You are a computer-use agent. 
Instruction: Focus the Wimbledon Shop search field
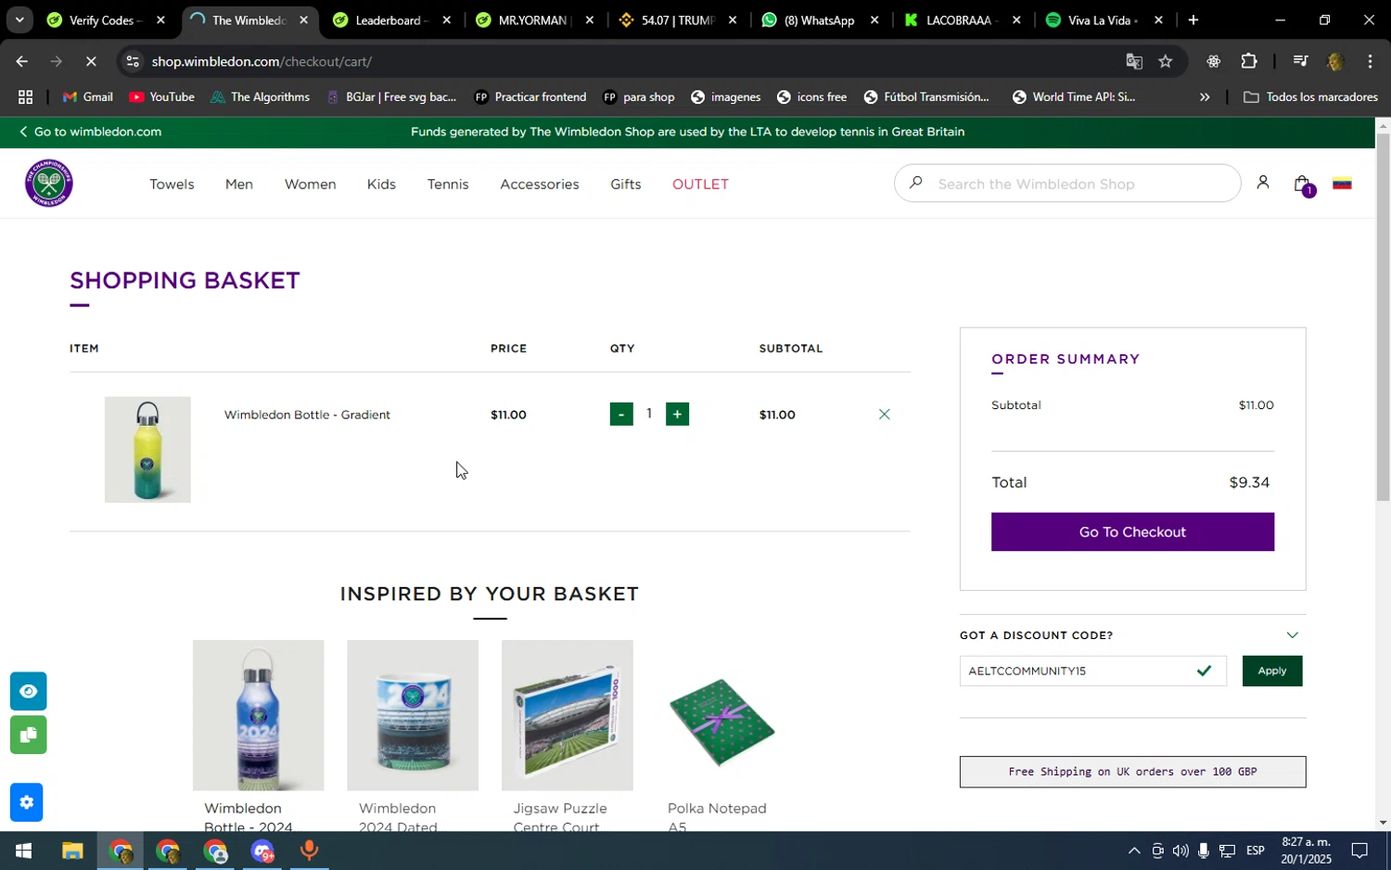tap(1066, 184)
